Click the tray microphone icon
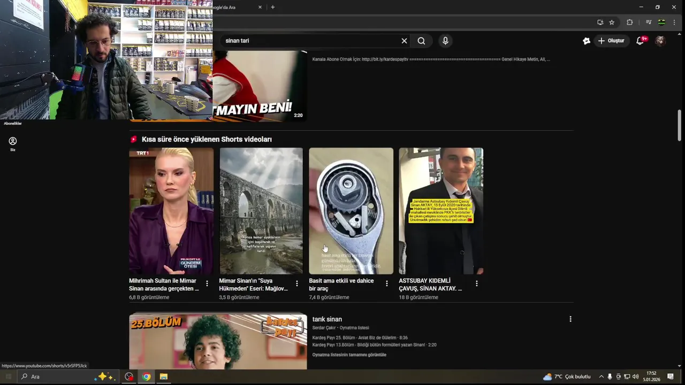This screenshot has height=385, width=685. click(x=610, y=376)
